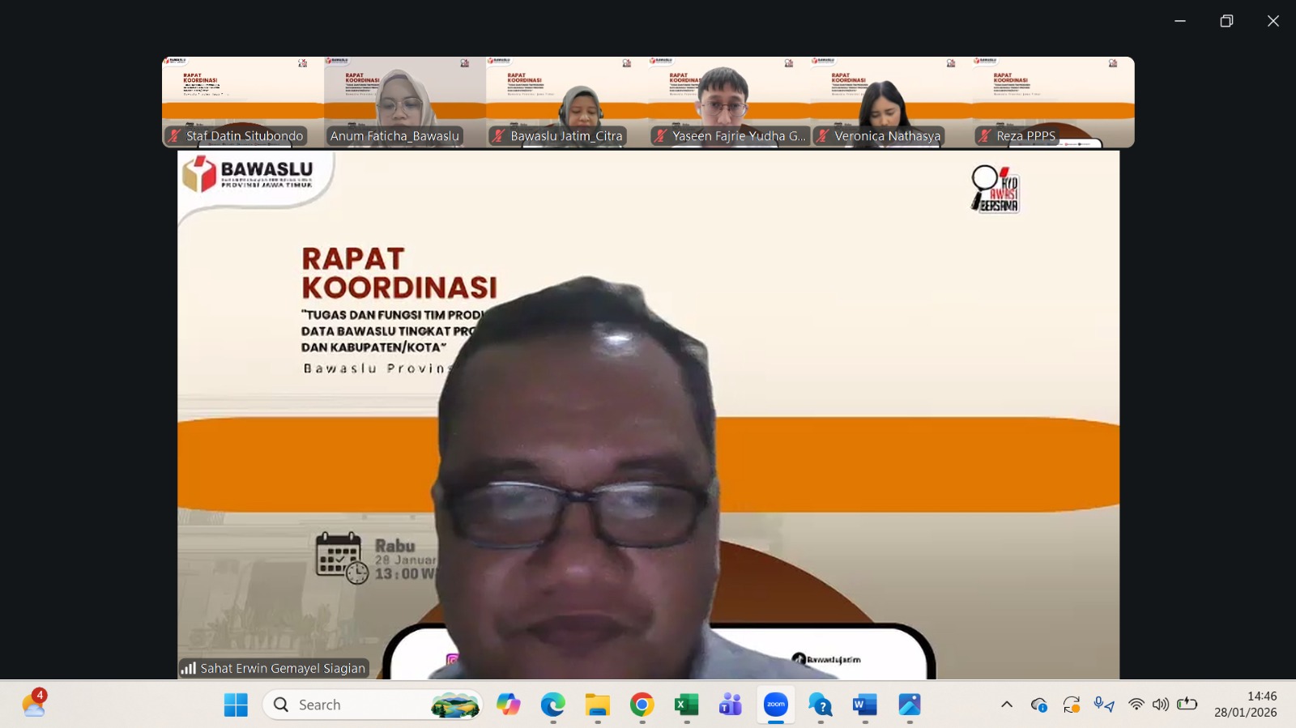Click the name label "Sahat Erwin Gemayel Siagian"
The height and width of the screenshot is (728, 1296).
point(283,668)
